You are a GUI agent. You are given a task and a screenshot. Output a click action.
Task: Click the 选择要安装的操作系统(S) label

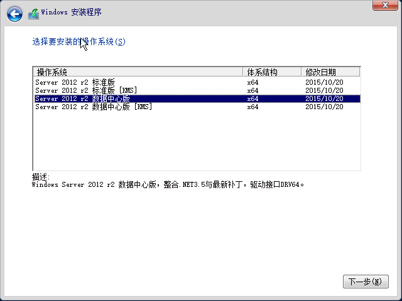[x=79, y=41]
